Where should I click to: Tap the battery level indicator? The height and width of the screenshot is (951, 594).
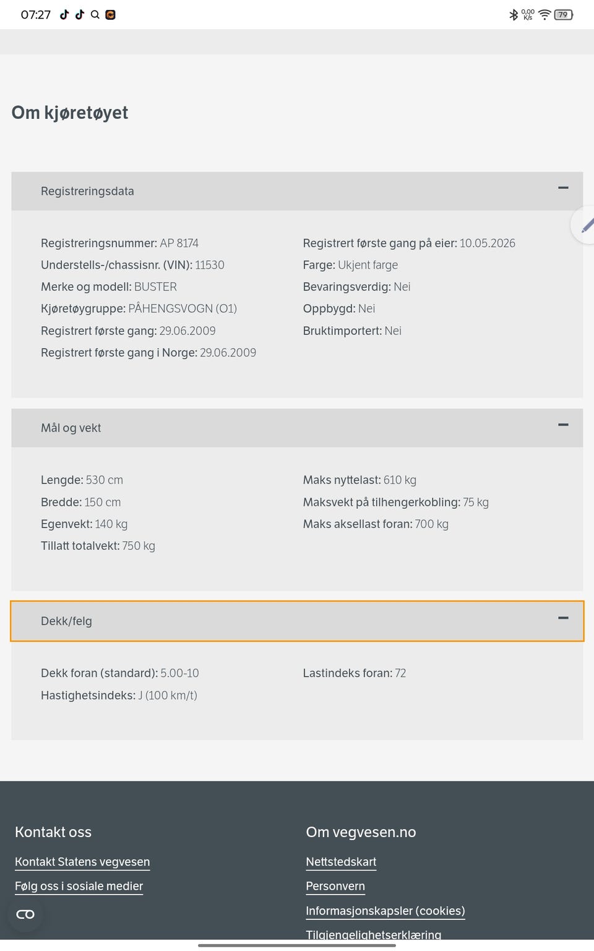tap(564, 14)
